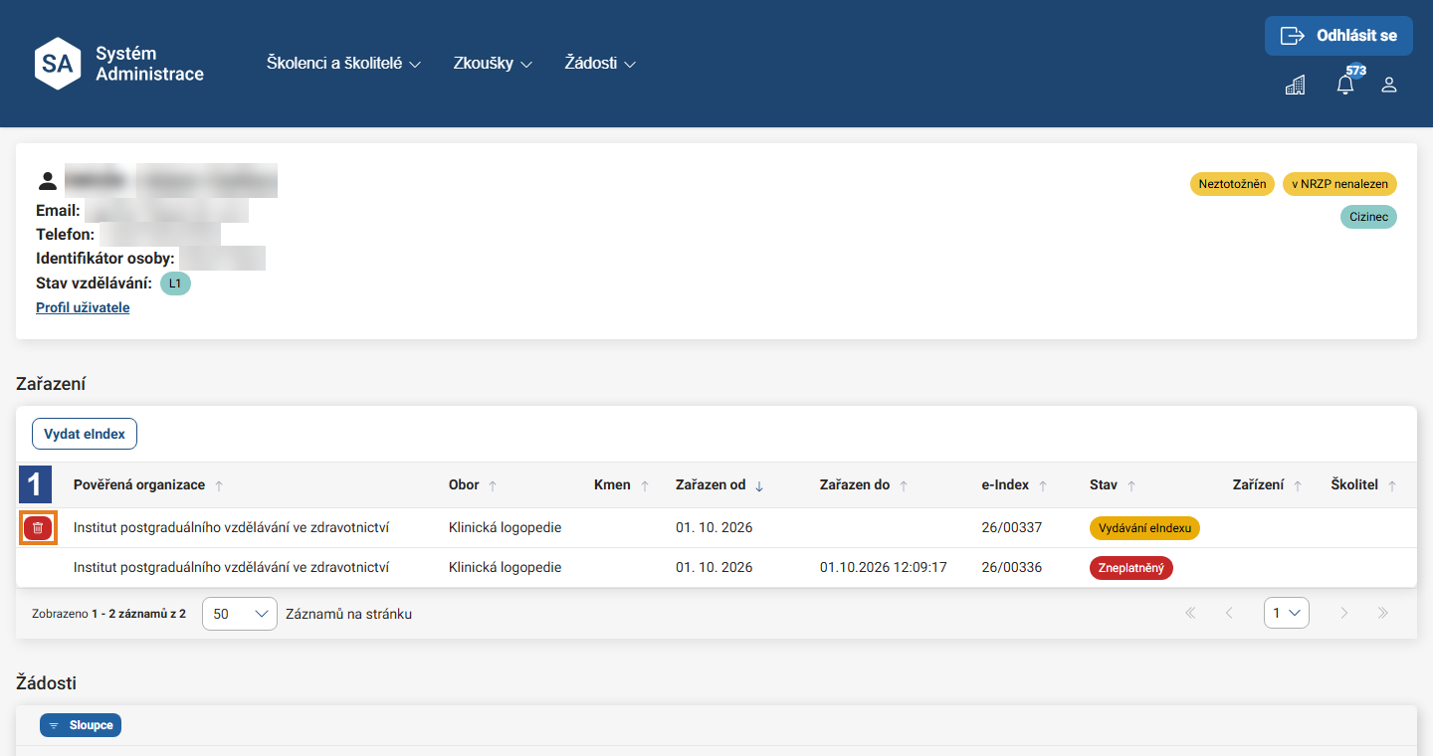The width and height of the screenshot is (1433, 756).
Task: Sort by Zařízení column arrow
Action: (1298, 485)
